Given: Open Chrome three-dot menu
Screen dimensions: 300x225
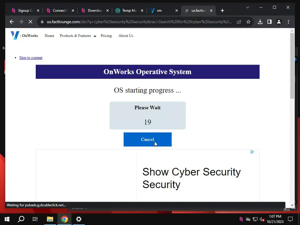Looking at the screenshot, I should (x=288, y=22).
